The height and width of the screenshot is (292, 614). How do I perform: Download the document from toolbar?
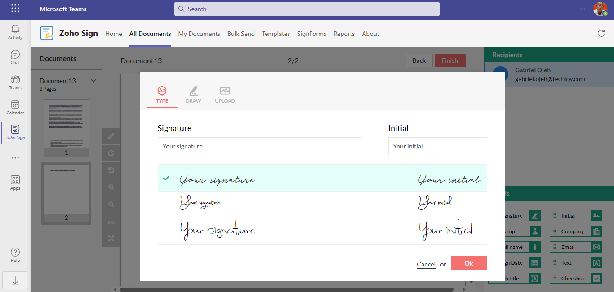point(111,221)
